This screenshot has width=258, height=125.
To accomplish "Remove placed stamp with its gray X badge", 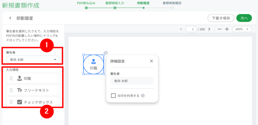I will (106, 53).
